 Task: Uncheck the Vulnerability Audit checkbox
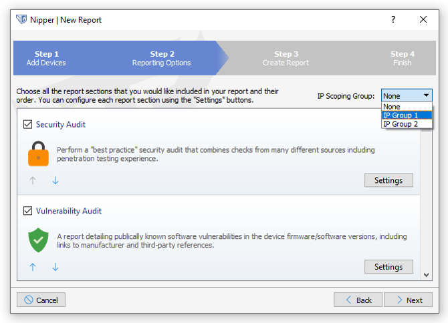28,211
